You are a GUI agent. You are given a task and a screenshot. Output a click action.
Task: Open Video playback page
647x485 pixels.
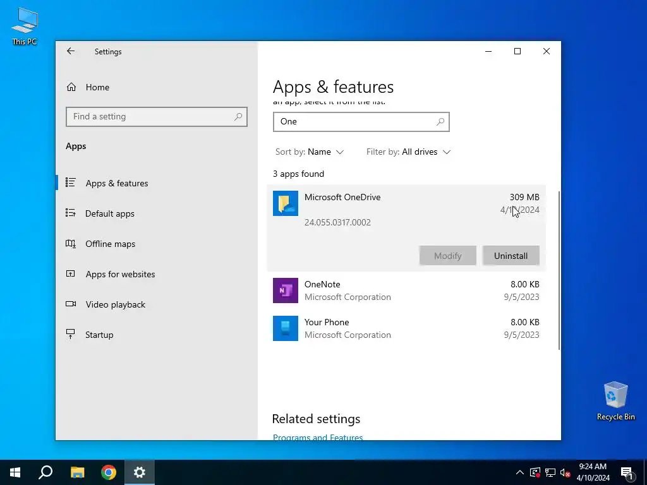point(116,304)
